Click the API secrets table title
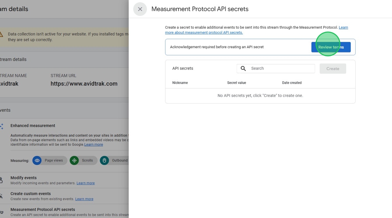 183,68
